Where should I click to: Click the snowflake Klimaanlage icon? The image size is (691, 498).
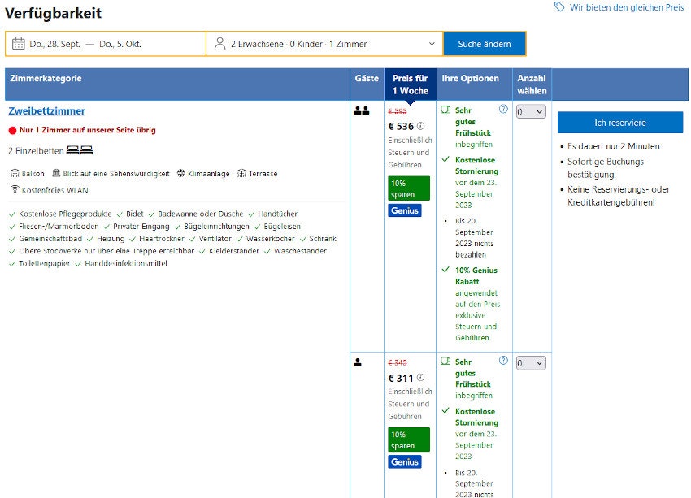tap(180, 173)
